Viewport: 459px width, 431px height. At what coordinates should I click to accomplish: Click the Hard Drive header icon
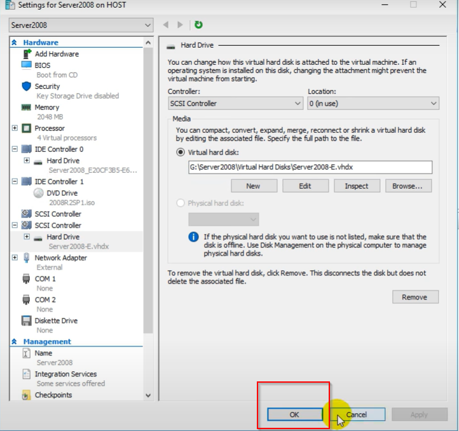tap(170, 46)
